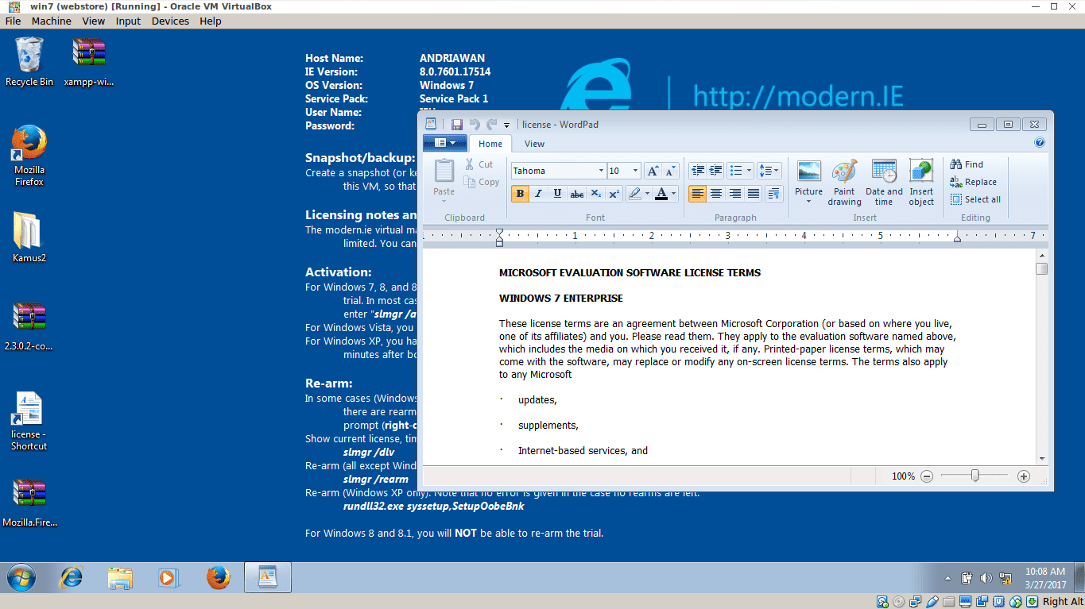
Task: Click Select all in Editing group
Action: 975,199
